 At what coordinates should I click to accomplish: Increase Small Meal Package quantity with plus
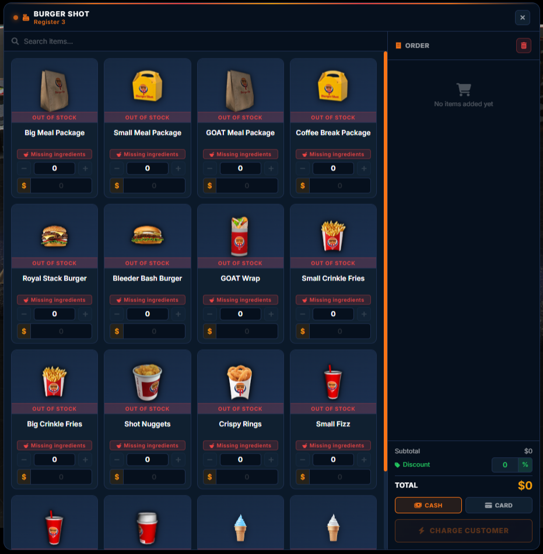pos(178,168)
